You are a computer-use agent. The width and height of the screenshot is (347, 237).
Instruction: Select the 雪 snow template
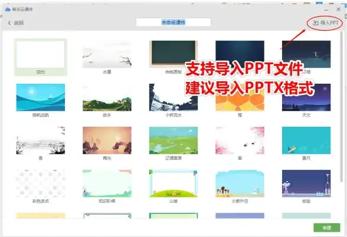point(41,140)
